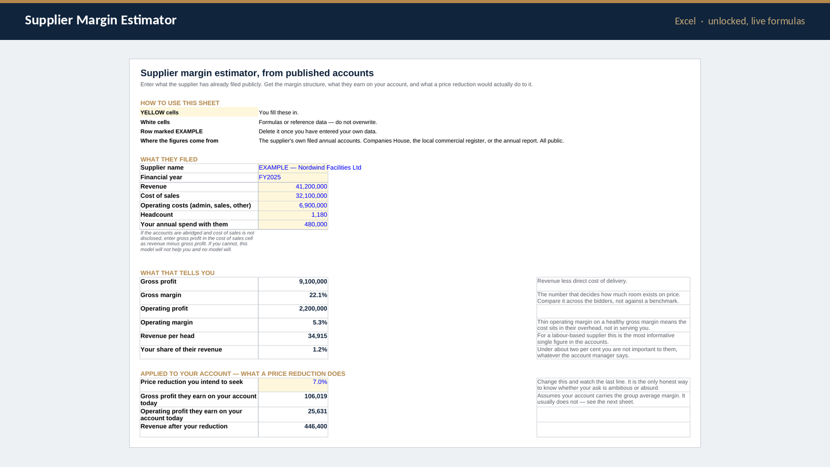
Task: Click the Headcount value 1,180
Action: pos(293,215)
